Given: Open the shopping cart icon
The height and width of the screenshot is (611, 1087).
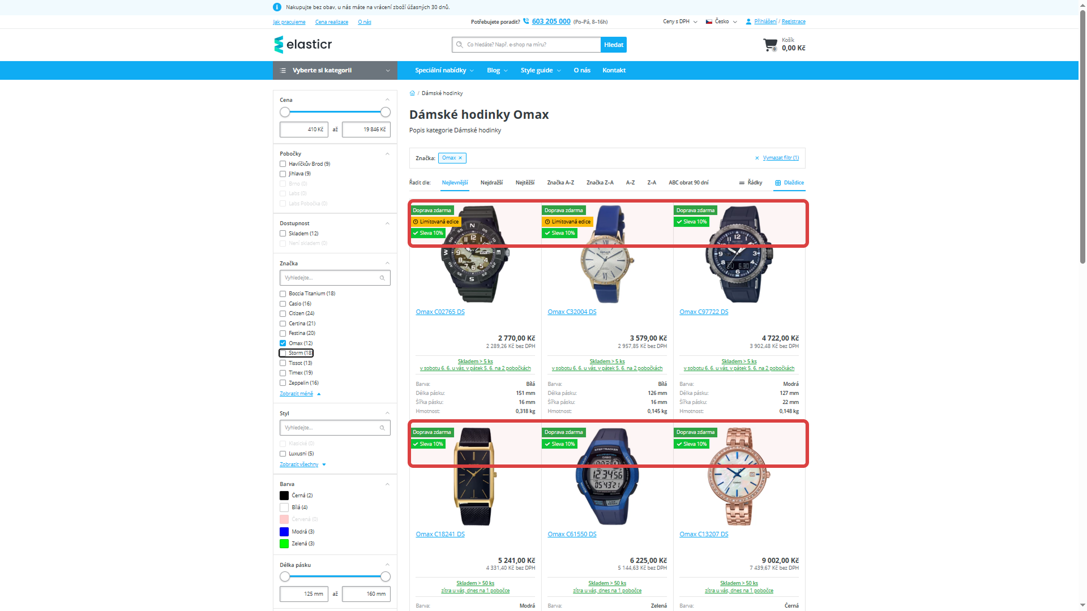Looking at the screenshot, I should (770, 45).
